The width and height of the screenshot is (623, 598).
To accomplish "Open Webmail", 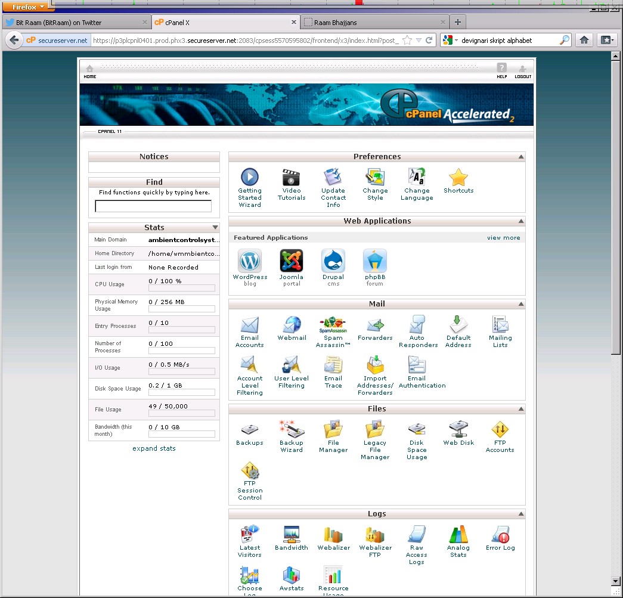I will tap(292, 328).
